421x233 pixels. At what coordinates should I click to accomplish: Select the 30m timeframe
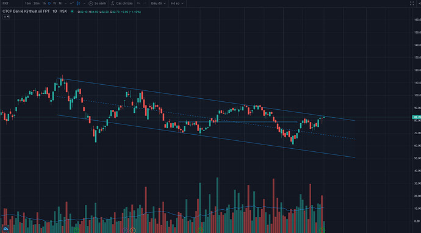tap(37, 4)
